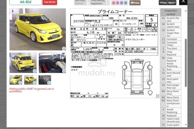
Task: Click the W2 Wavy Panel row
Action: [x=171, y=97]
